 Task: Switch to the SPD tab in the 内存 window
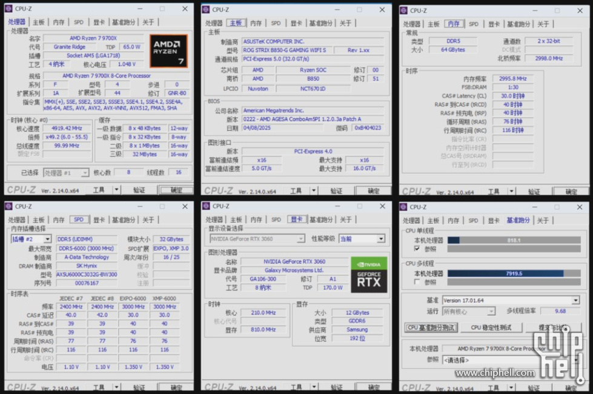[474, 24]
